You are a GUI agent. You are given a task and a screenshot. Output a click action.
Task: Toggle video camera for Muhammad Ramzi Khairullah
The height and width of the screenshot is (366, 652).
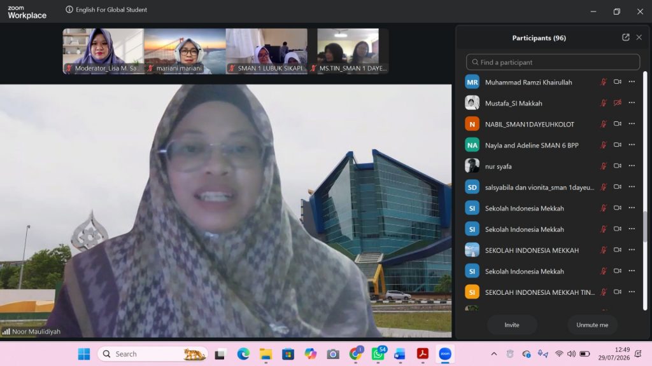pyautogui.click(x=618, y=82)
